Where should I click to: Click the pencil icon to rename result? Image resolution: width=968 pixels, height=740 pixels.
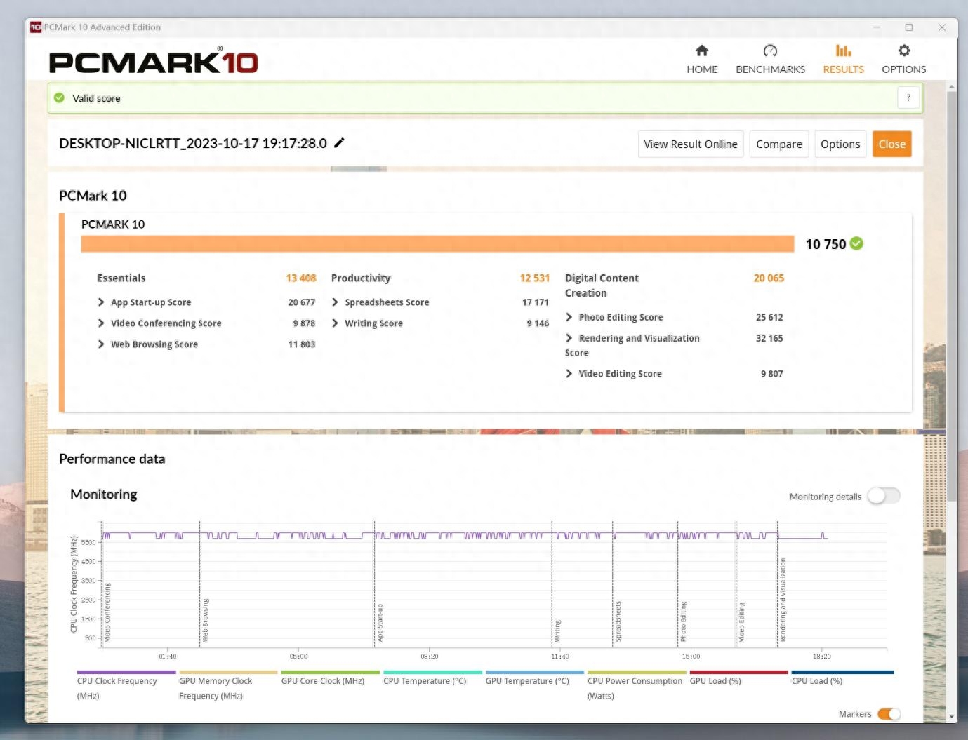click(339, 143)
